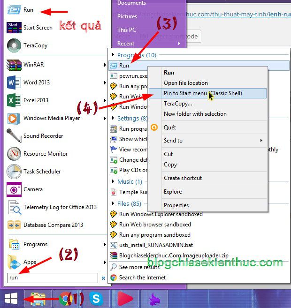Open Telemetry Log for Office 2013 icon
Image resolution: width=291 pixels, height=308 pixels.
tap(15, 207)
